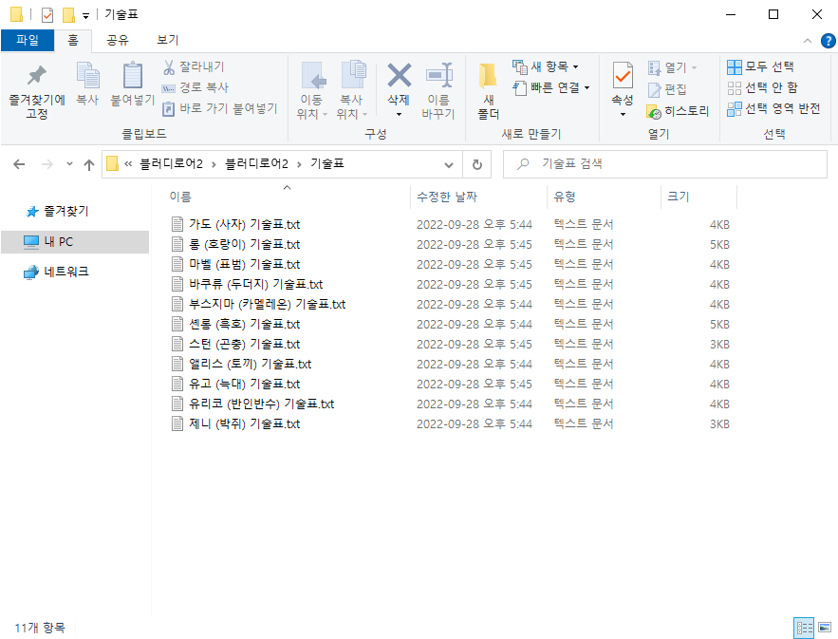Click 선택 안 함 select none
838x639 pixels.
click(763, 87)
